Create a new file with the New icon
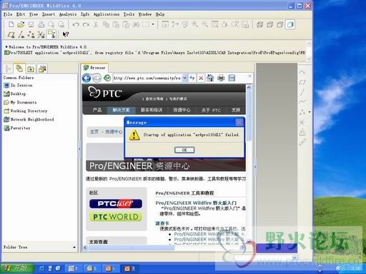This screenshot has height=274, width=366. coord(11,24)
